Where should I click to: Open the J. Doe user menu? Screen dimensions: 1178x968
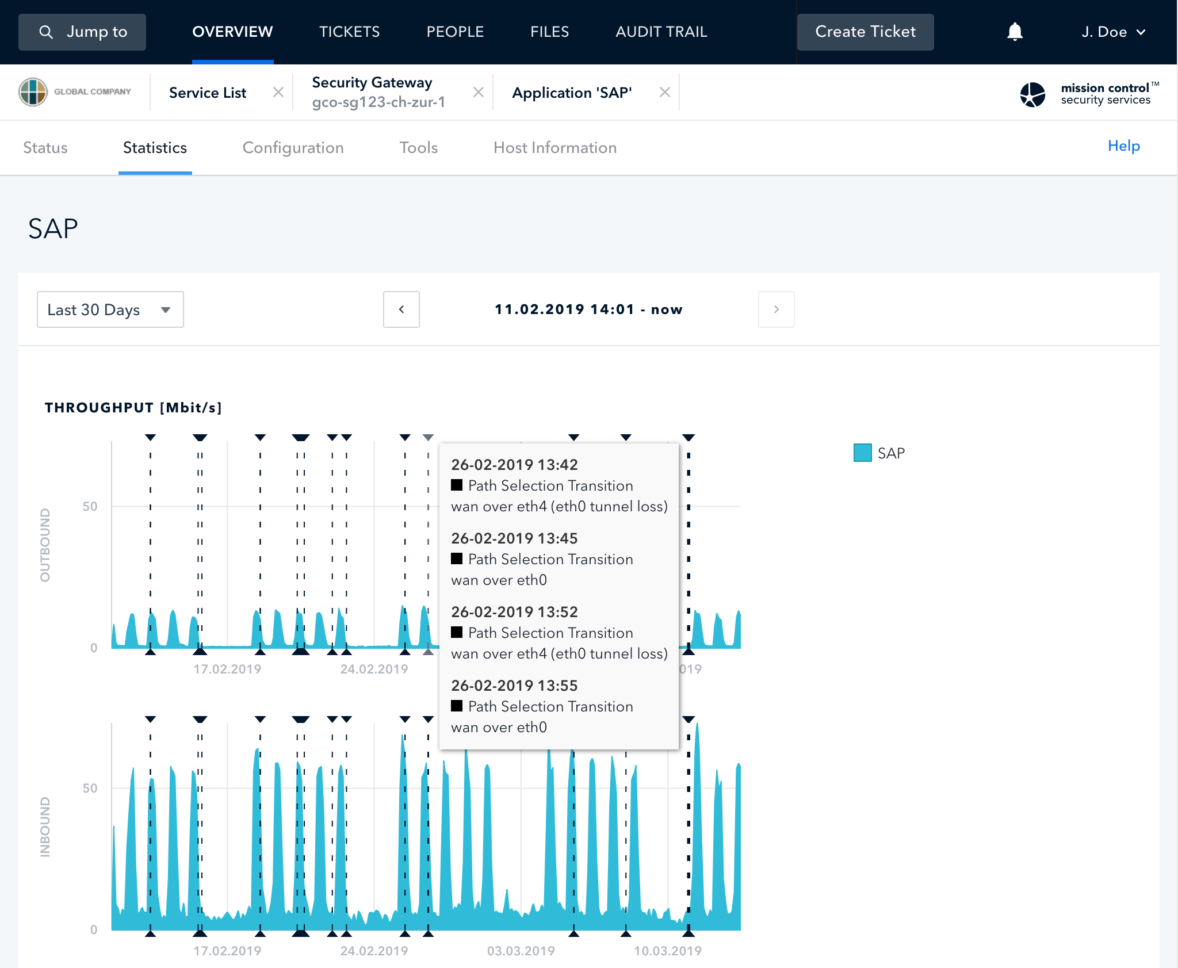1114,32
